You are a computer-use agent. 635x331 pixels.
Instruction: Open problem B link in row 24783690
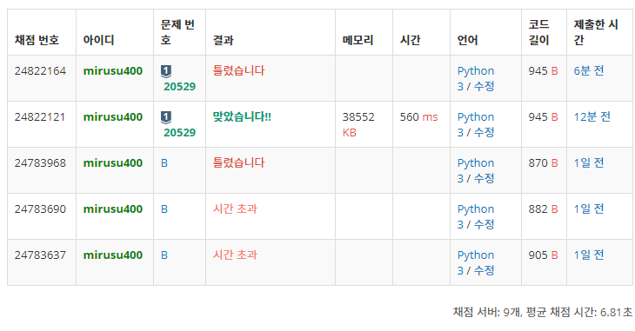point(164,209)
